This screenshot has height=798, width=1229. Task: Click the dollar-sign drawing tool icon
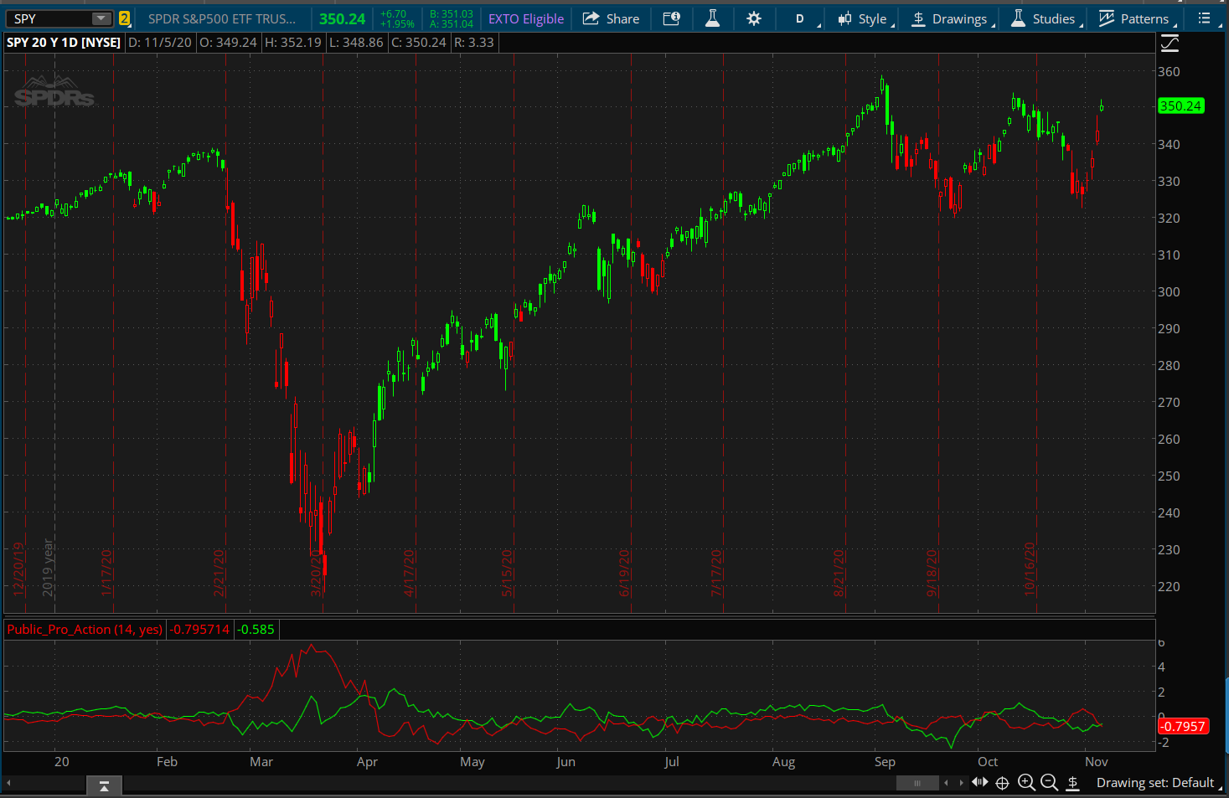coord(1073,783)
